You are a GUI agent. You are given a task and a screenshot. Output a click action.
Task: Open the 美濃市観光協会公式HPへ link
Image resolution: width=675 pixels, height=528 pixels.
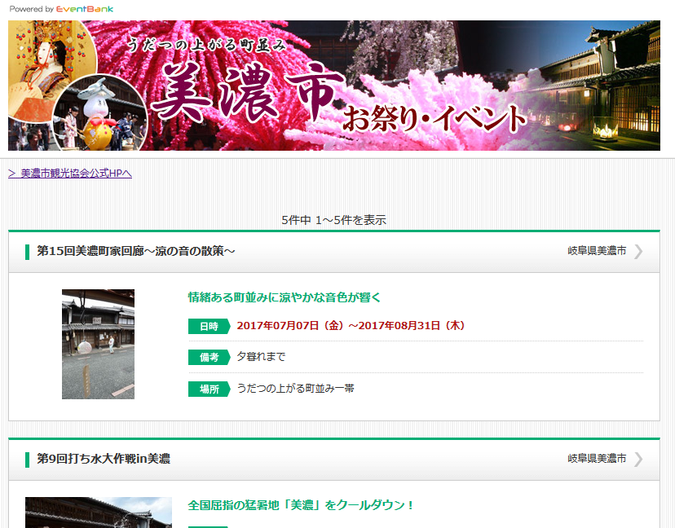(70, 174)
